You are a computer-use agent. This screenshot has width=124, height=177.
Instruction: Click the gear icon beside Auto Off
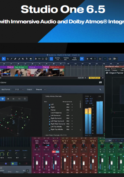point(86,78)
